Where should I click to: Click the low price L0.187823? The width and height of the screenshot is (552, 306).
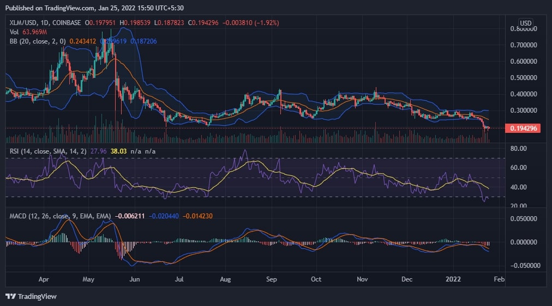(x=169, y=23)
